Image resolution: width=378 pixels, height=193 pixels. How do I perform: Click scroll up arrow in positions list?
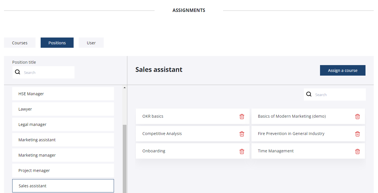pyautogui.click(x=124, y=88)
